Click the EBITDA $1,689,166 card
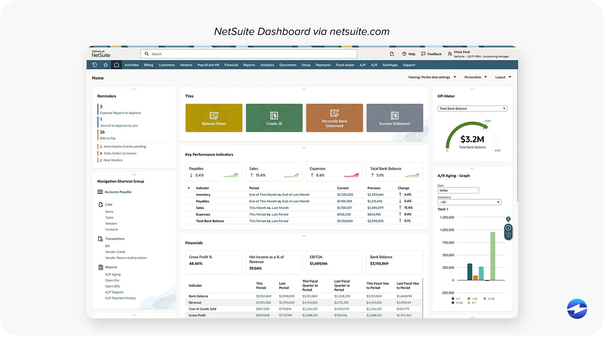 tap(334, 262)
